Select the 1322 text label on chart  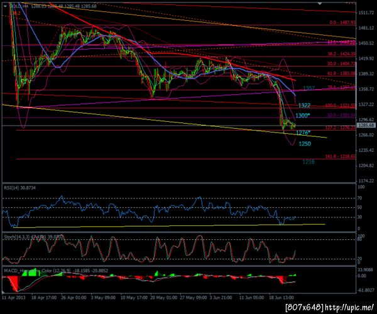304,106
